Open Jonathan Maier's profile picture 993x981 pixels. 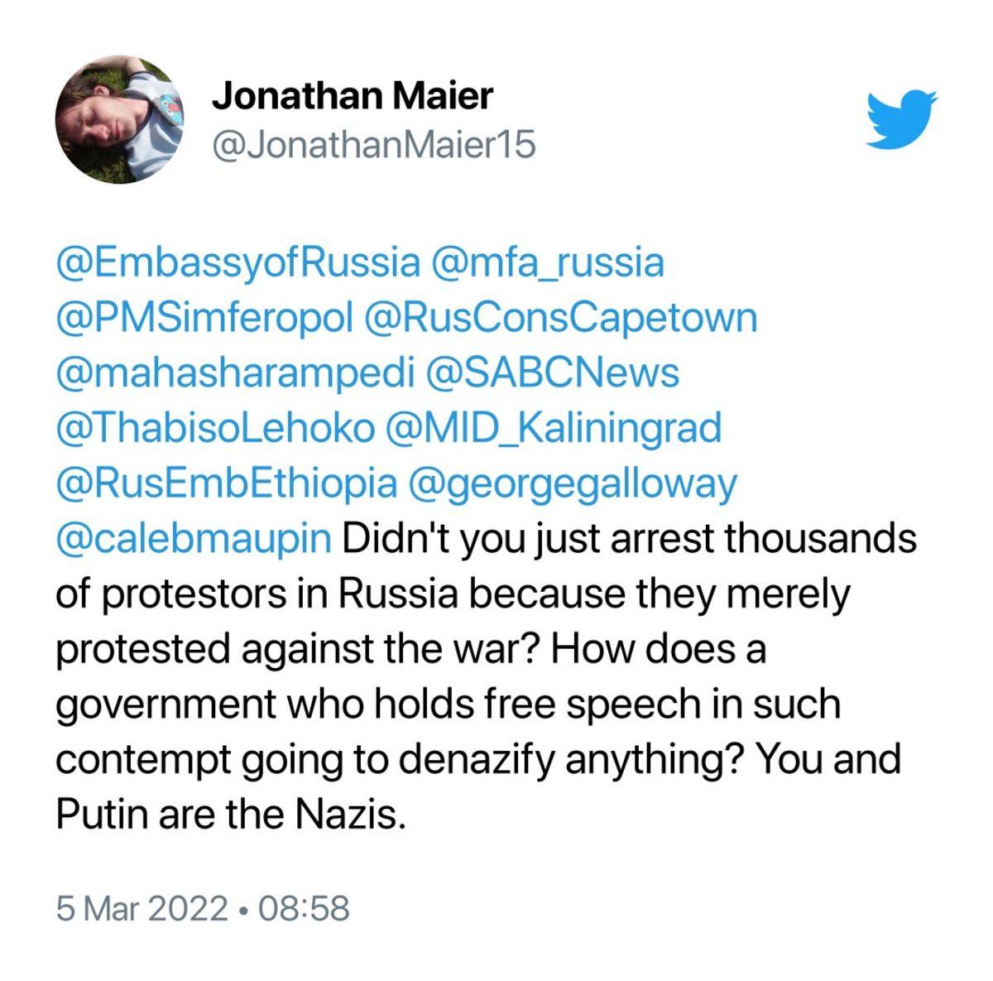coord(119,119)
